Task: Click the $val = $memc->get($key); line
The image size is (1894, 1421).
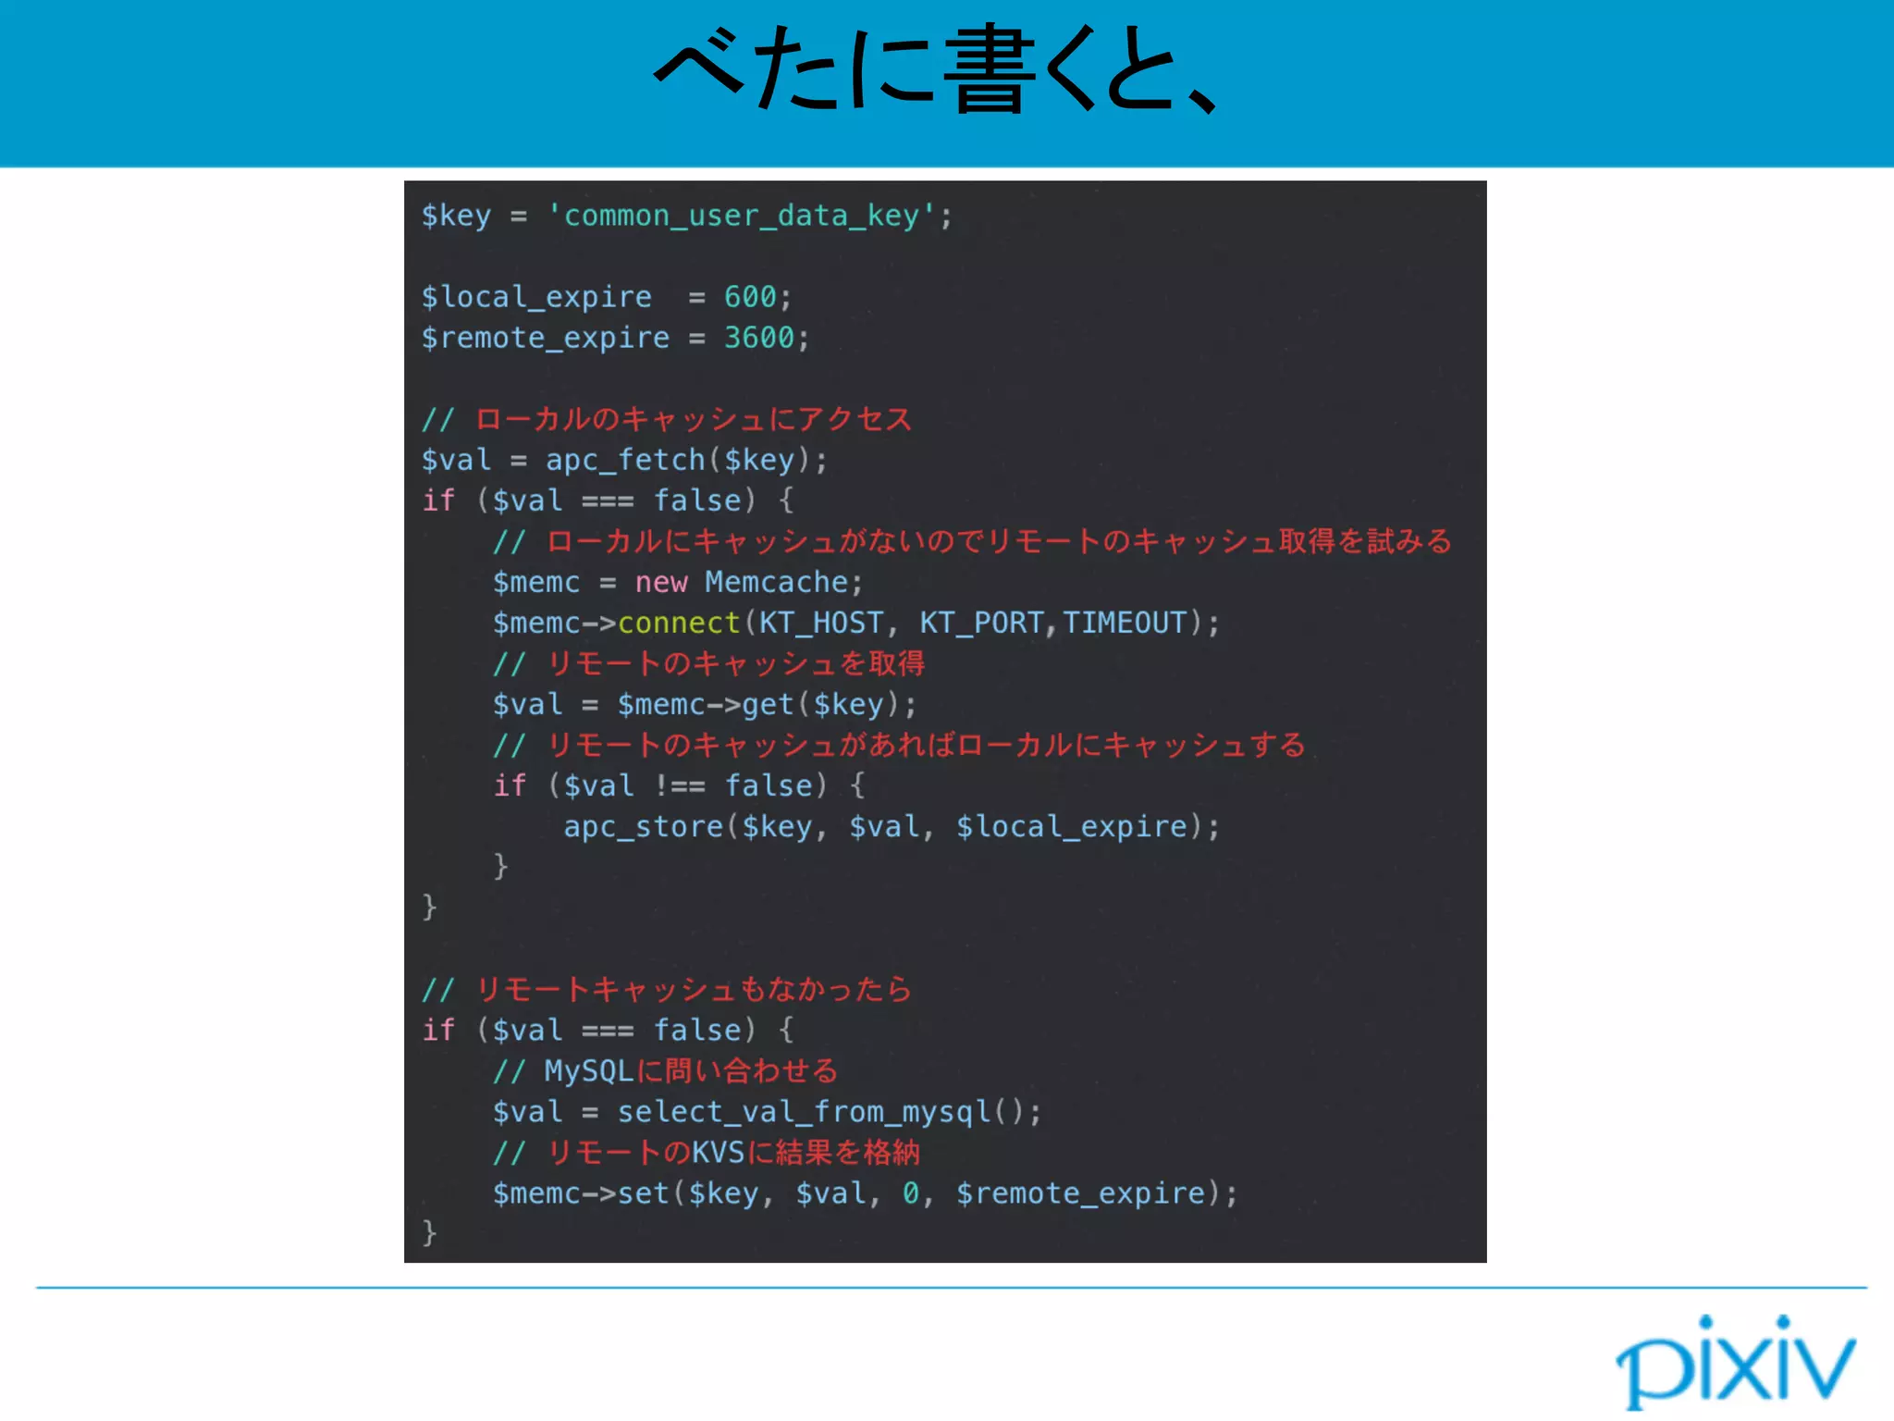Action: point(705,705)
